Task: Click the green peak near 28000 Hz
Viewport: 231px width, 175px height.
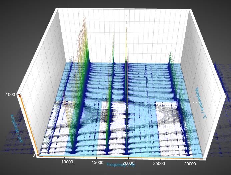Action: coord(171,57)
